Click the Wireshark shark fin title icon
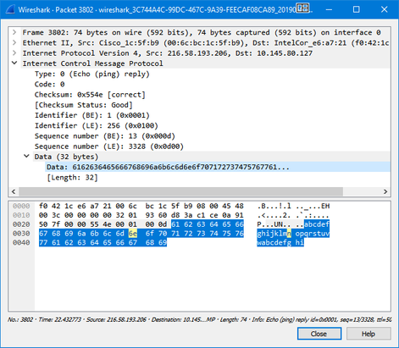This screenshot has height=348, width=399. (9, 9)
